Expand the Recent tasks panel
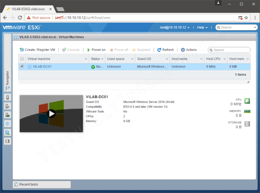Image resolution: width=260 pixels, height=193 pixels. 42,184
